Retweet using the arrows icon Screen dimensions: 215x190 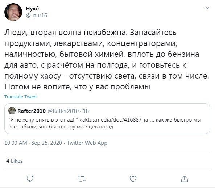pos(82,179)
